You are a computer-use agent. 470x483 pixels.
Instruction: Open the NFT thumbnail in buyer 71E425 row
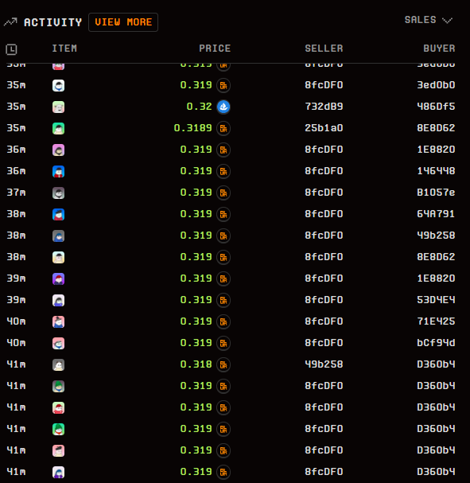click(x=59, y=321)
